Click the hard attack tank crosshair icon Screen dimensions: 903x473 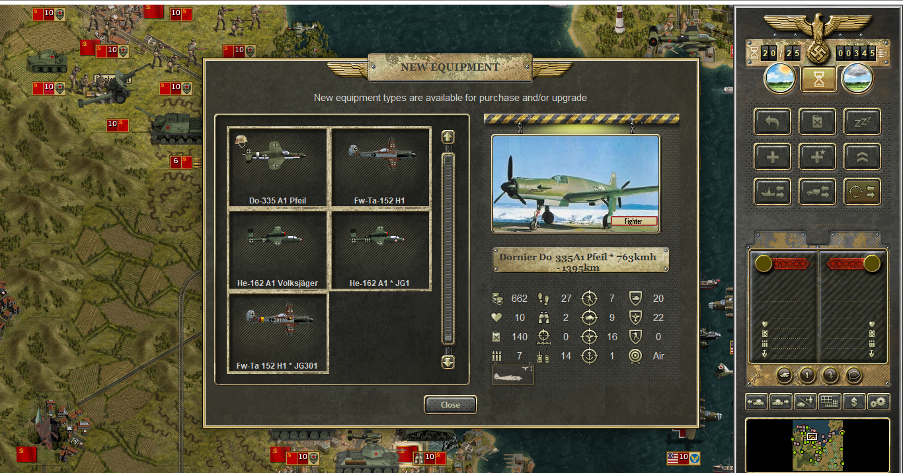pos(590,317)
